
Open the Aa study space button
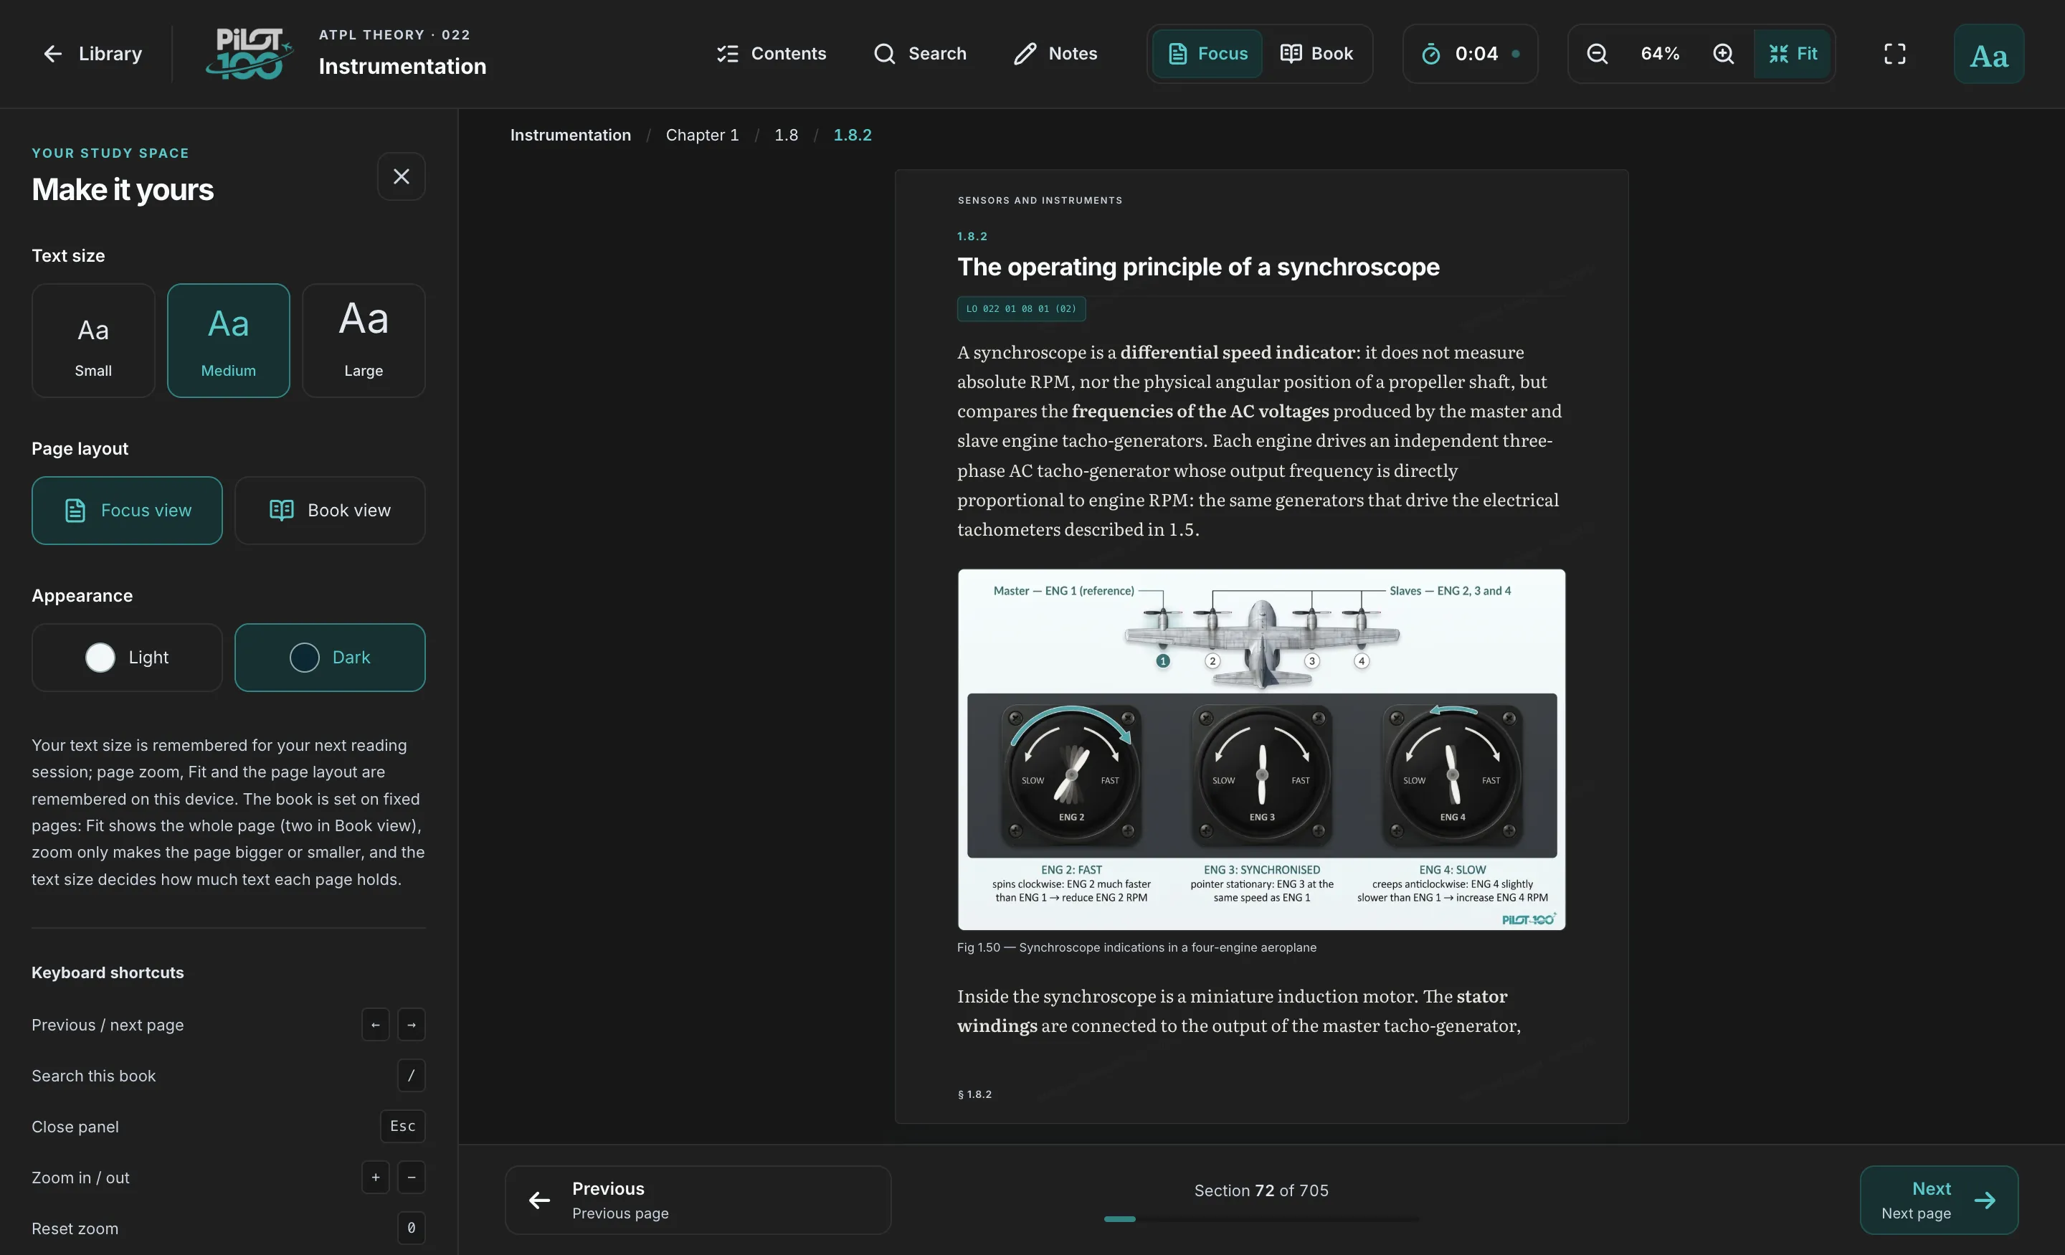tap(1989, 54)
